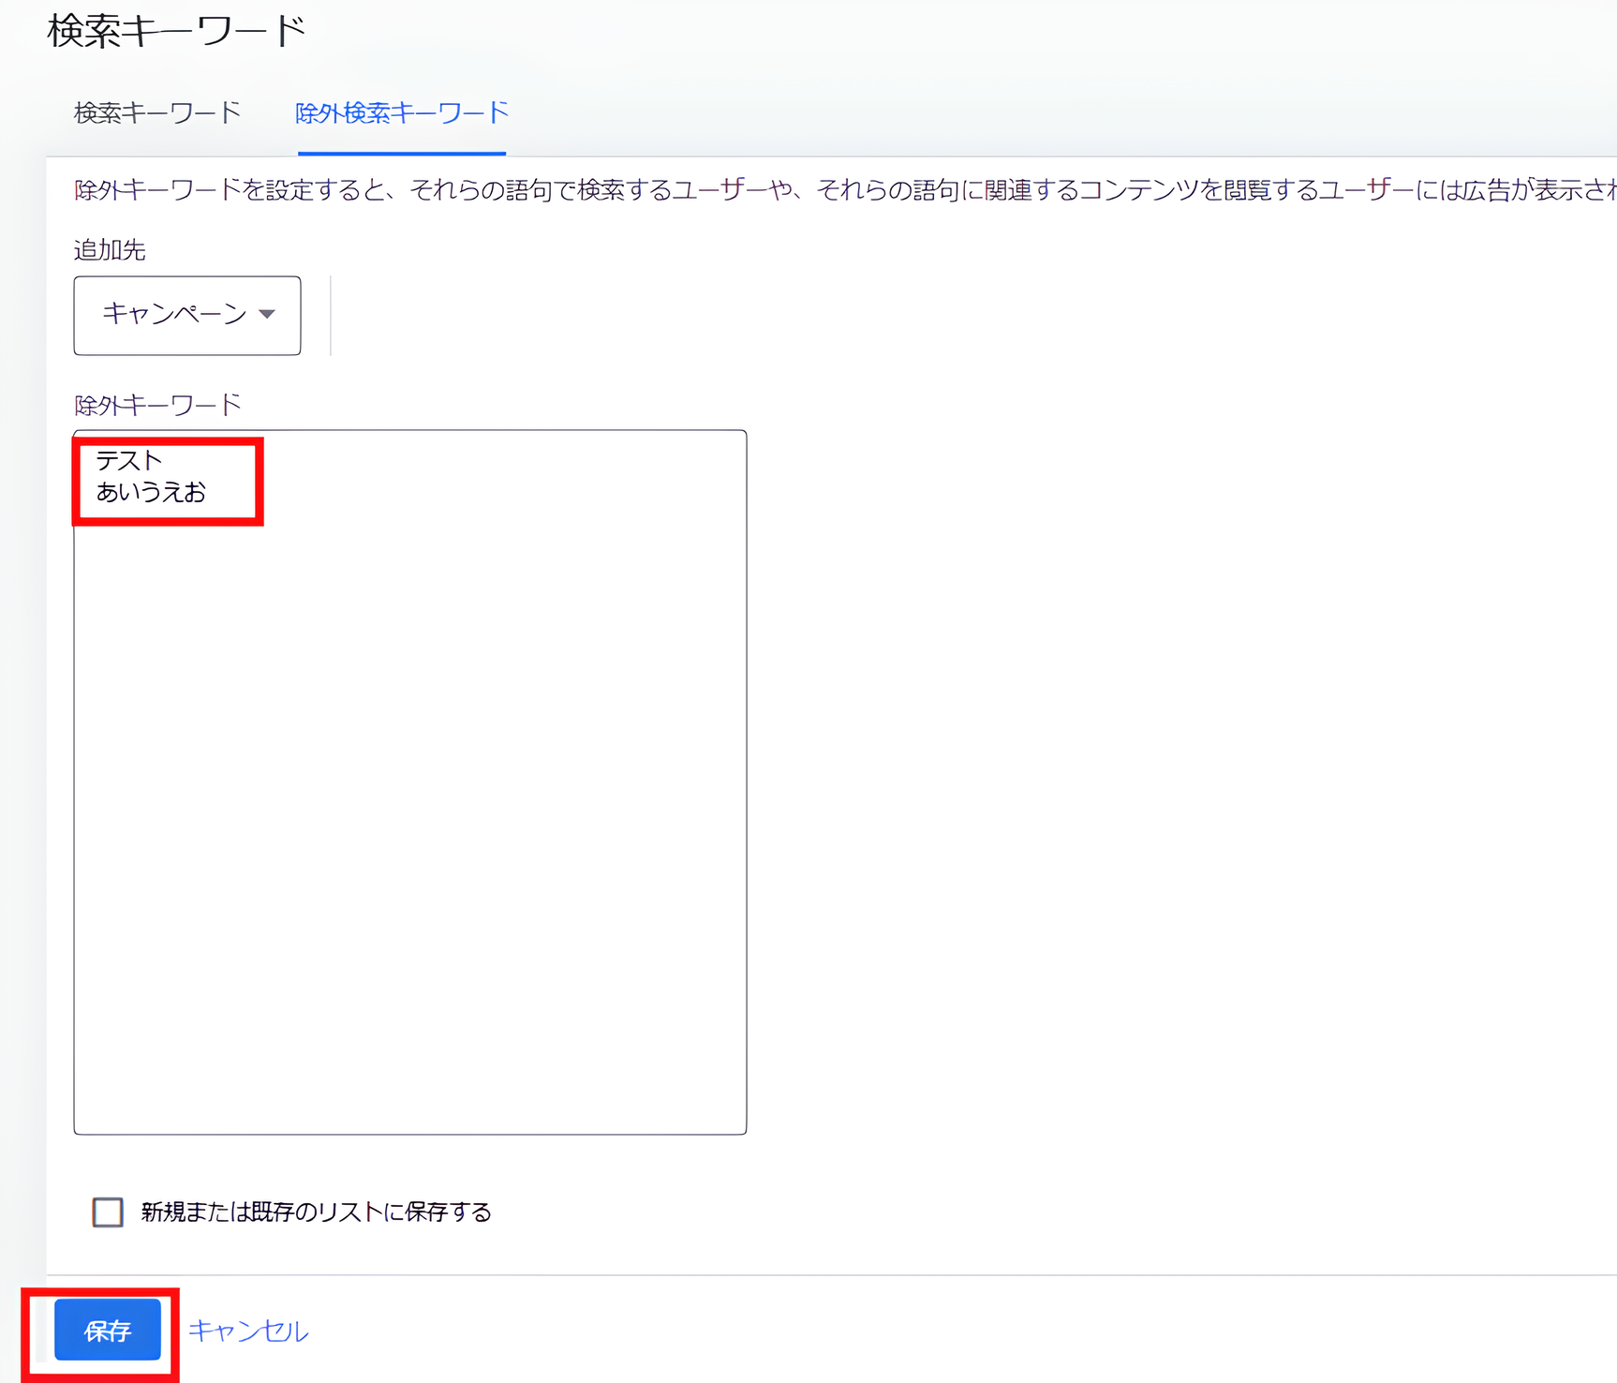Place cursor on the テスト line
The width and height of the screenshot is (1617, 1383).
(x=128, y=459)
